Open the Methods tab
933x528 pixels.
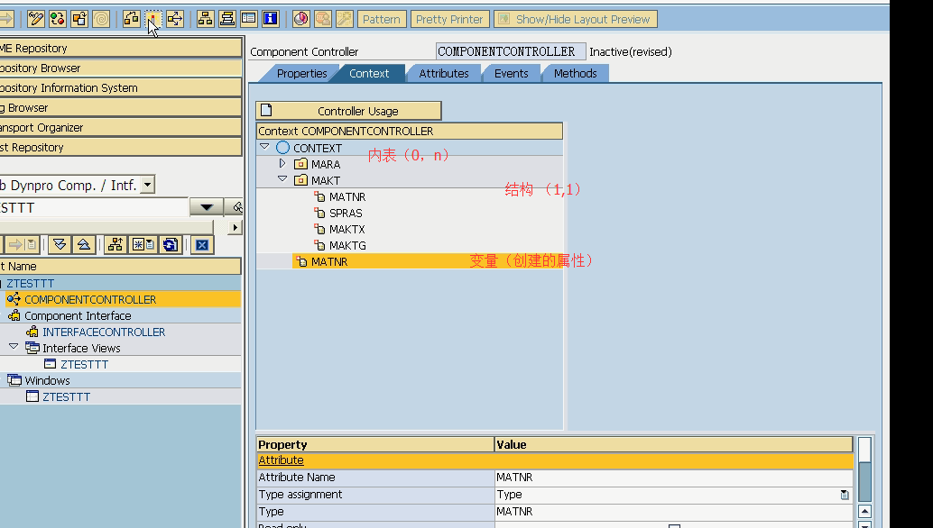[576, 74]
